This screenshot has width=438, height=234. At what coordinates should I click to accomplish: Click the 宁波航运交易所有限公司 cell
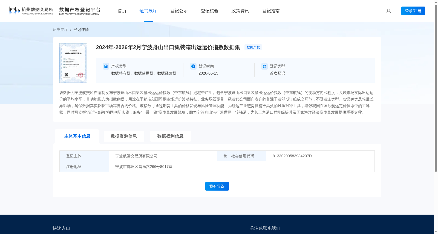(x=163, y=156)
